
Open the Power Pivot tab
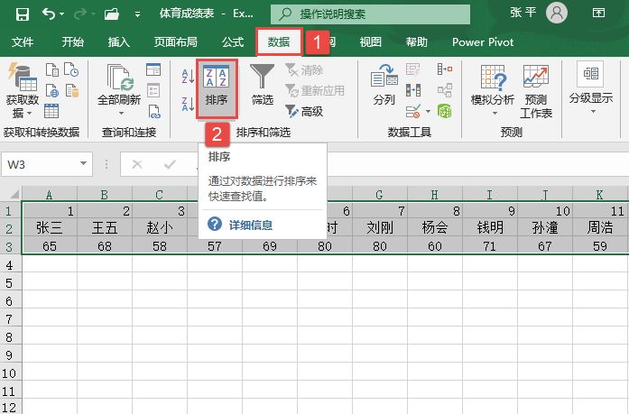(483, 41)
